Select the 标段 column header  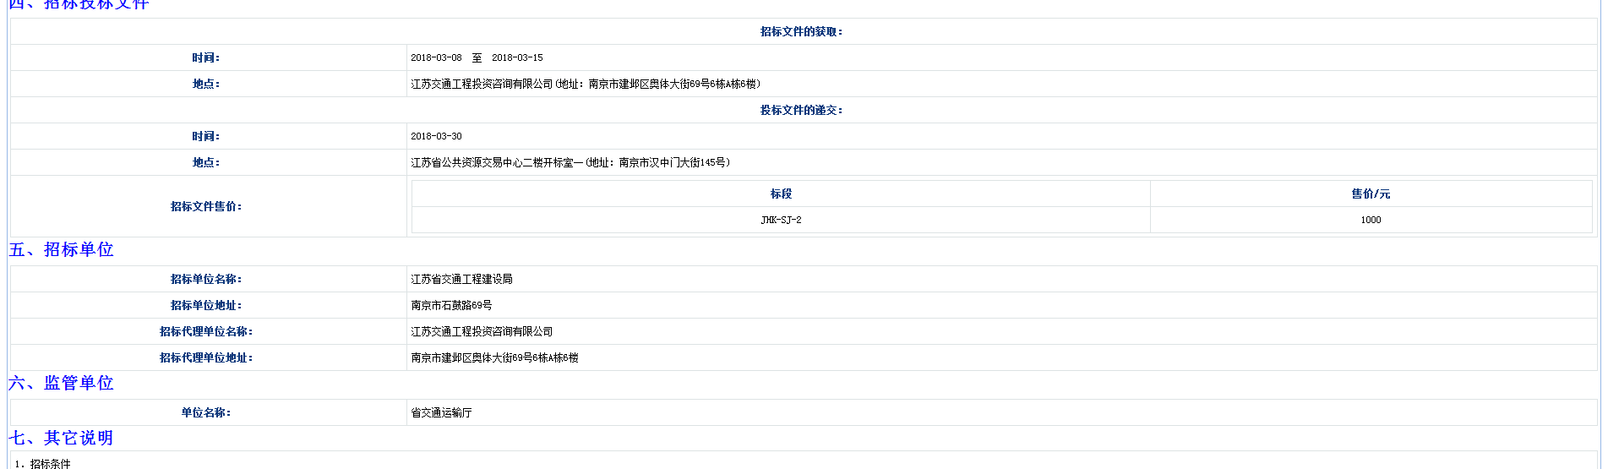coord(781,194)
